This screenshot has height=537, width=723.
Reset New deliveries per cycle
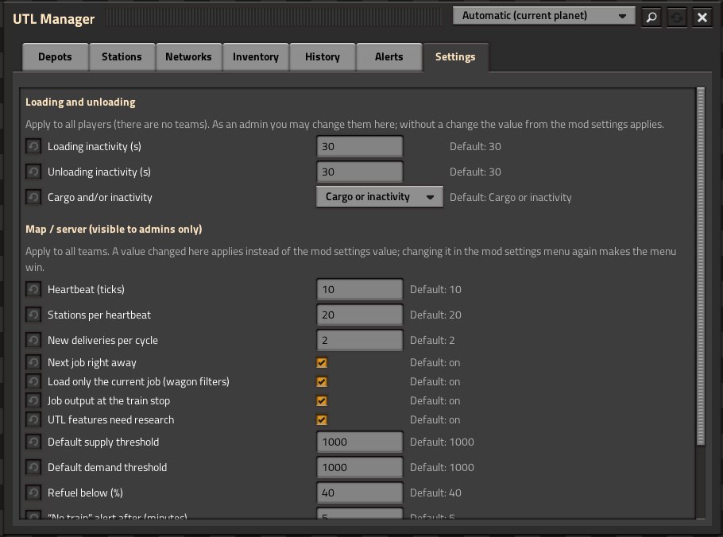pyautogui.click(x=33, y=340)
